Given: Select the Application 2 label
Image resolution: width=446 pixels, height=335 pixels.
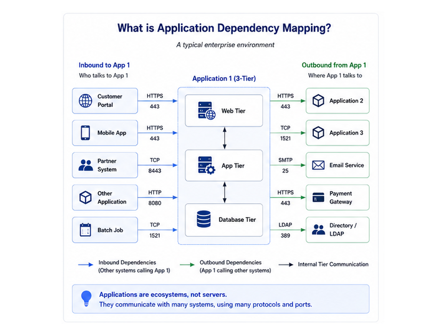Looking at the screenshot, I should tap(346, 100).
